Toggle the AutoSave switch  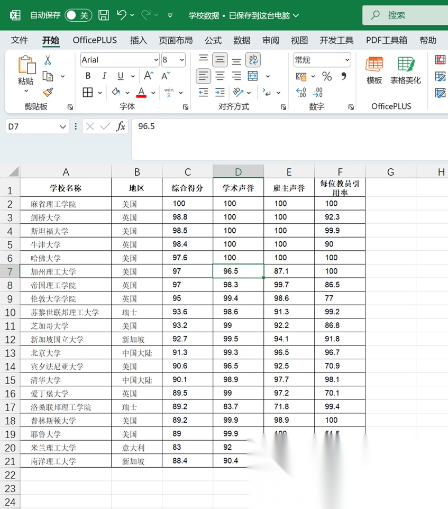(78, 15)
